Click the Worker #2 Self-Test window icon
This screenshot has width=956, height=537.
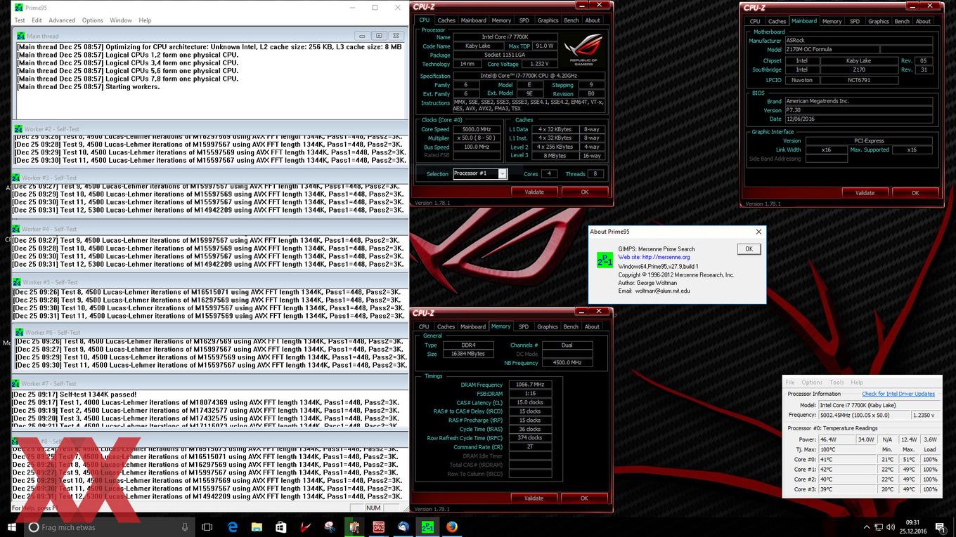click(18, 128)
